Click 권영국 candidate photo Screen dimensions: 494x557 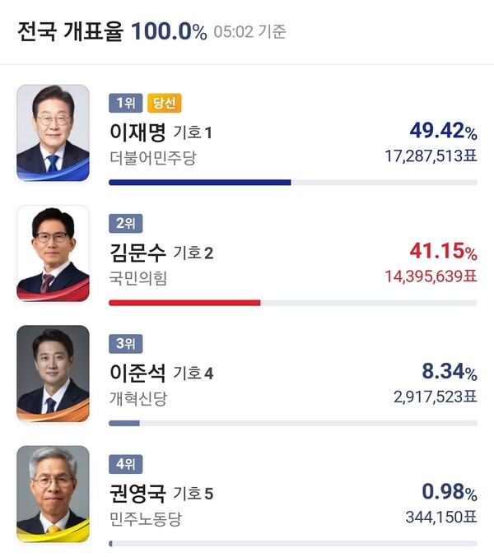[x=53, y=494]
